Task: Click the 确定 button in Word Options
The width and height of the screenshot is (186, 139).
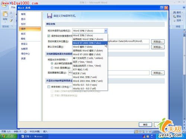Action: pos(145,125)
